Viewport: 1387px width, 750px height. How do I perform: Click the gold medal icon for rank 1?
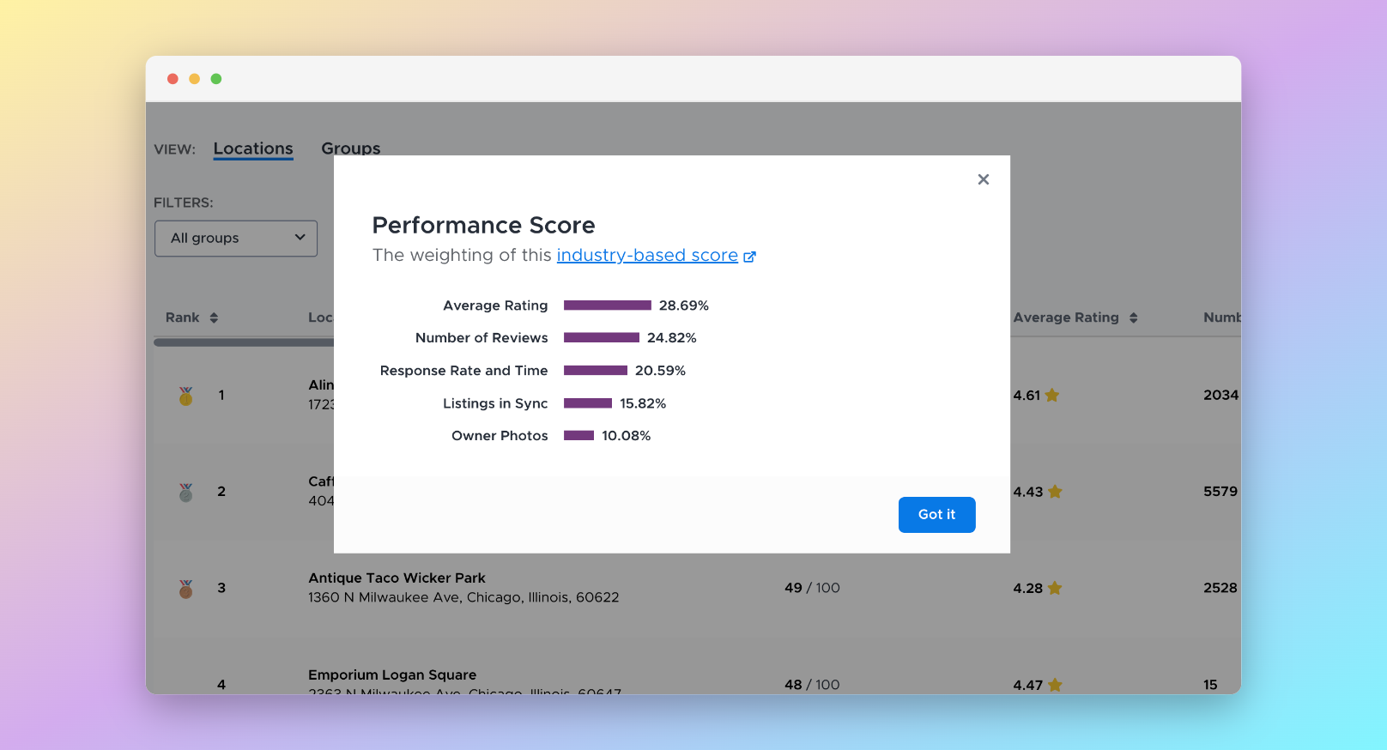pyautogui.click(x=185, y=396)
